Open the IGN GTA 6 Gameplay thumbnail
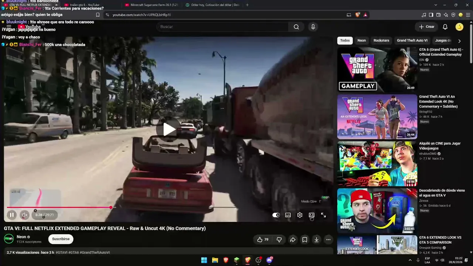 click(377, 69)
